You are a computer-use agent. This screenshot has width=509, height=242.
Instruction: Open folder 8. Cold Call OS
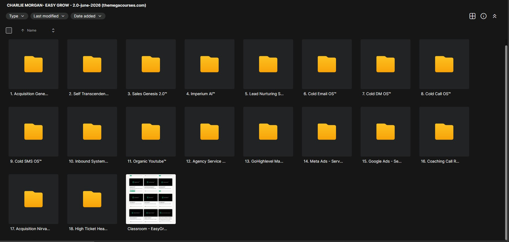tap(444, 64)
